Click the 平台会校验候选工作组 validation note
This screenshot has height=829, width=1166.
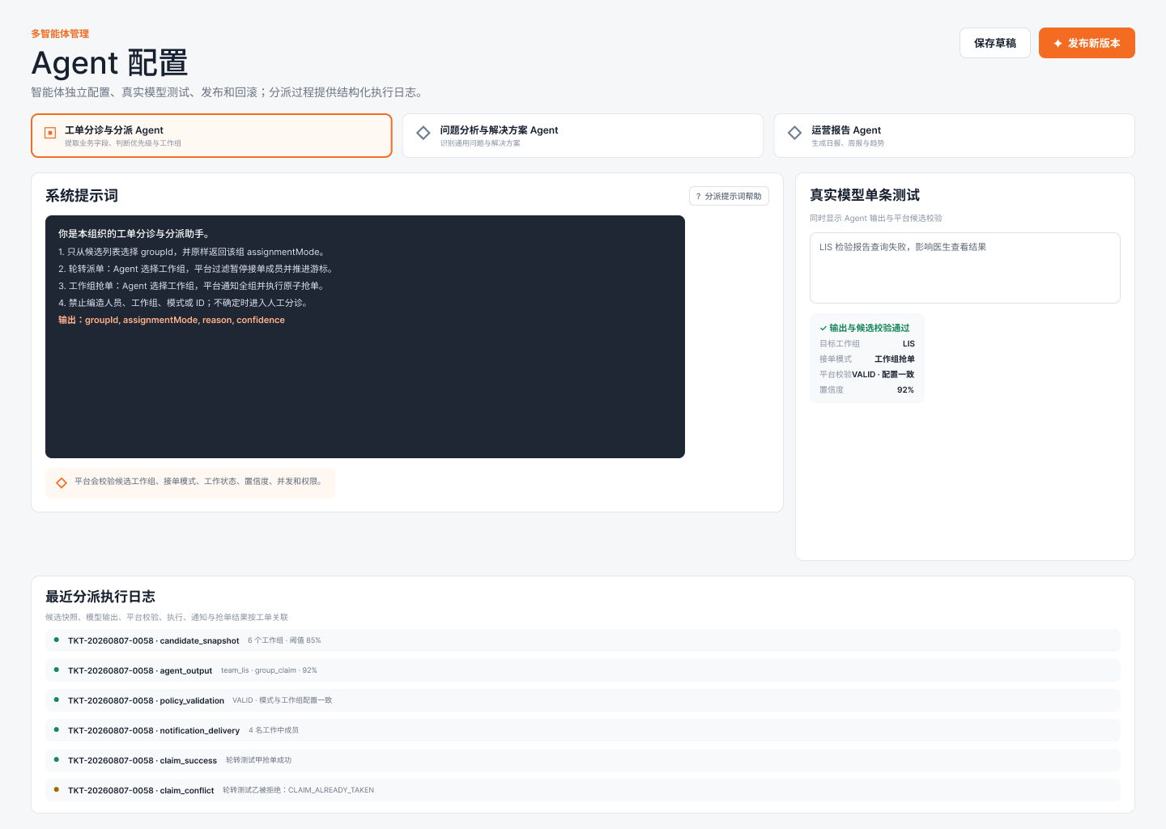[190, 483]
